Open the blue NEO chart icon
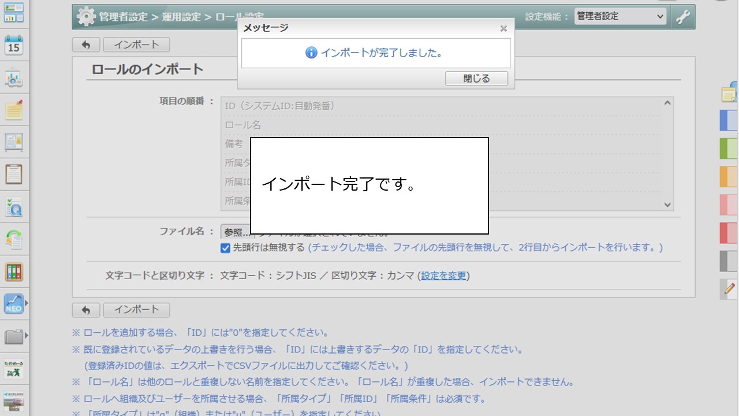 pyautogui.click(x=13, y=303)
